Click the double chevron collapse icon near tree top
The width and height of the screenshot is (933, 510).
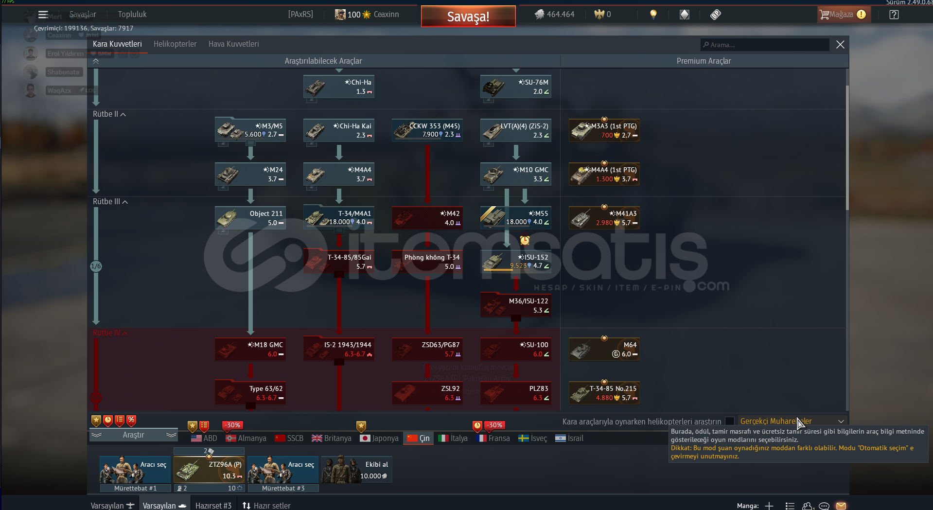(x=96, y=61)
